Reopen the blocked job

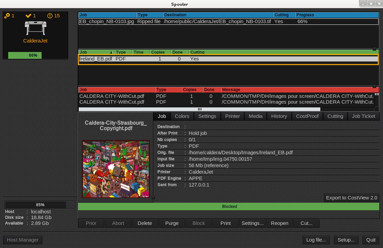pyautogui.click(x=279, y=223)
